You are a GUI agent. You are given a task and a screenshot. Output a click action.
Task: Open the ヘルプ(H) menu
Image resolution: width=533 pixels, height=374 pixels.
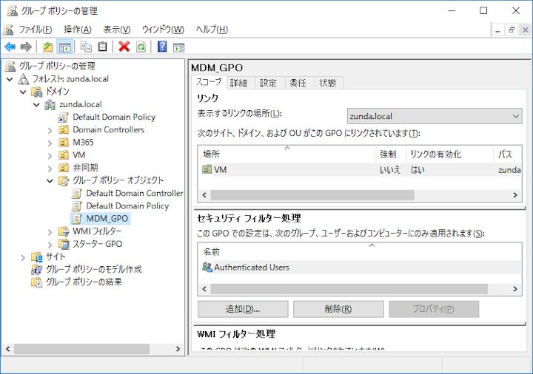pyautogui.click(x=212, y=30)
